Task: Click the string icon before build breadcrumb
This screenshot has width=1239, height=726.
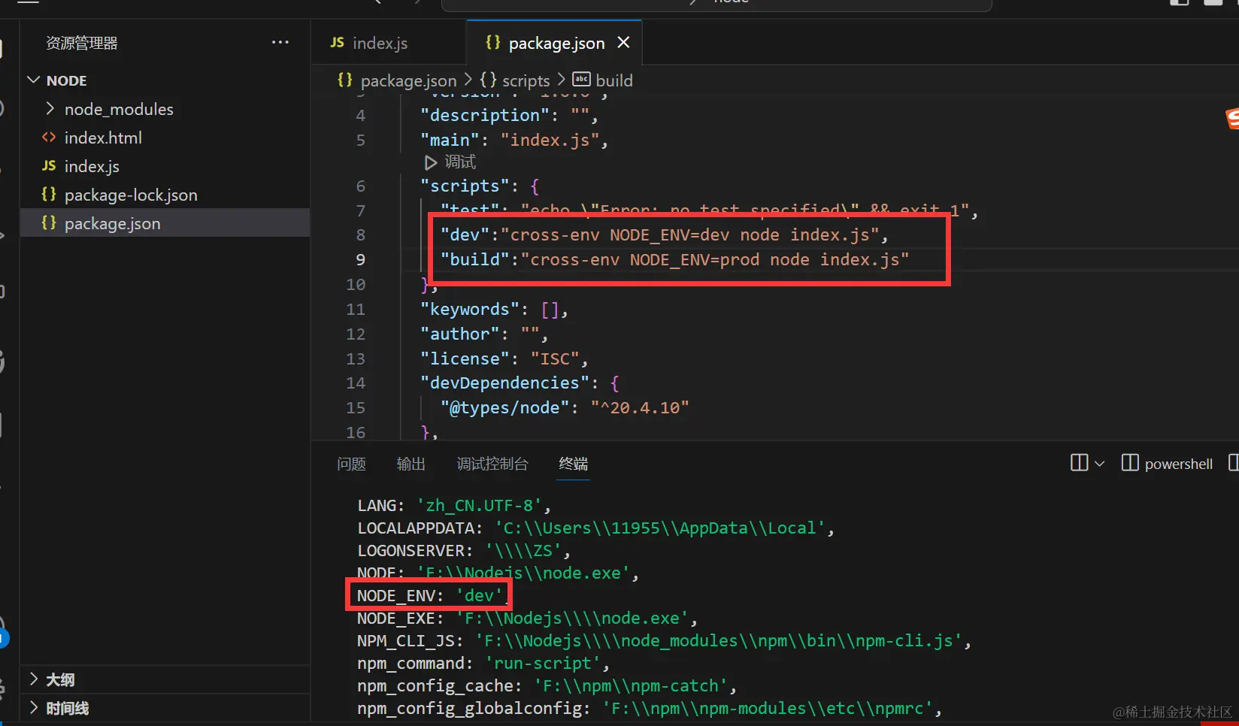Action: coord(582,79)
